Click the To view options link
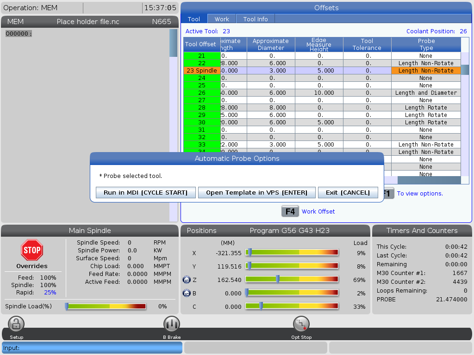 pyautogui.click(x=420, y=194)
